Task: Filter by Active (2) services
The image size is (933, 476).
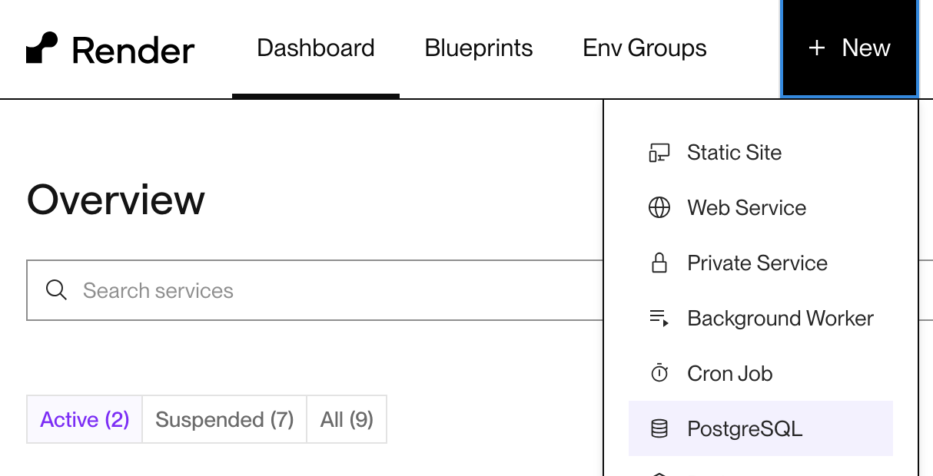Action: [x=85, y=419]
